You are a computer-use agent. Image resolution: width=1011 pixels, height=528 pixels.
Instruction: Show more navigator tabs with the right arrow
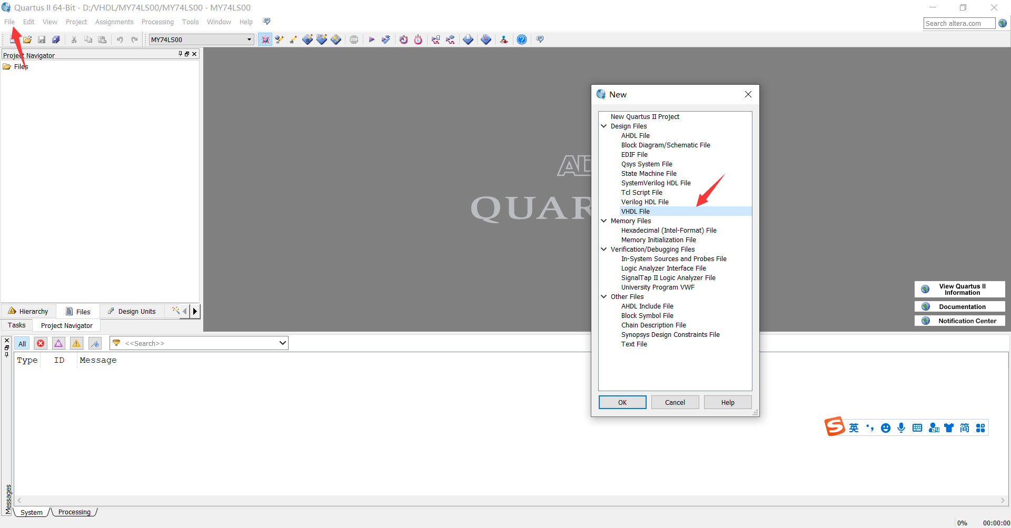(x=195, y=311)
